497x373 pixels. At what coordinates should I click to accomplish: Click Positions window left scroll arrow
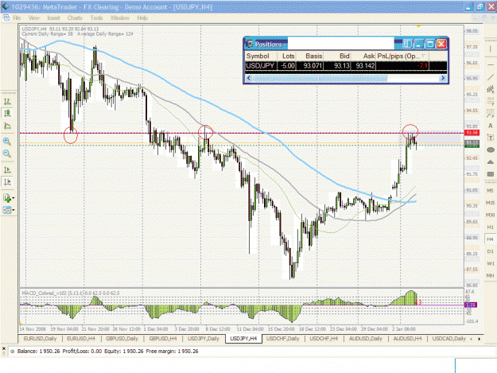click(249, 78)
